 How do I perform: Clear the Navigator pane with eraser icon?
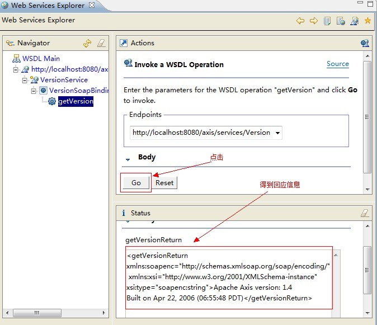101,43
